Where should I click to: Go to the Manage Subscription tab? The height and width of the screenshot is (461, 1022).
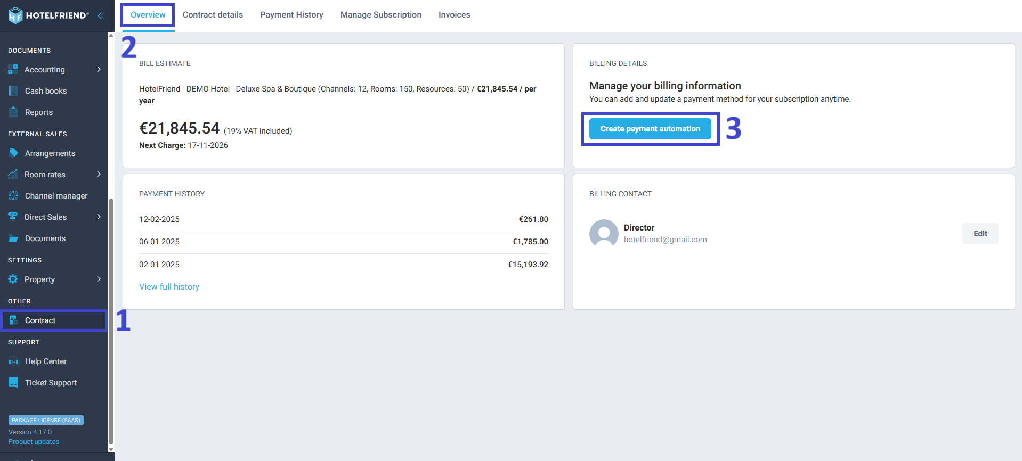tap(381, 15)
